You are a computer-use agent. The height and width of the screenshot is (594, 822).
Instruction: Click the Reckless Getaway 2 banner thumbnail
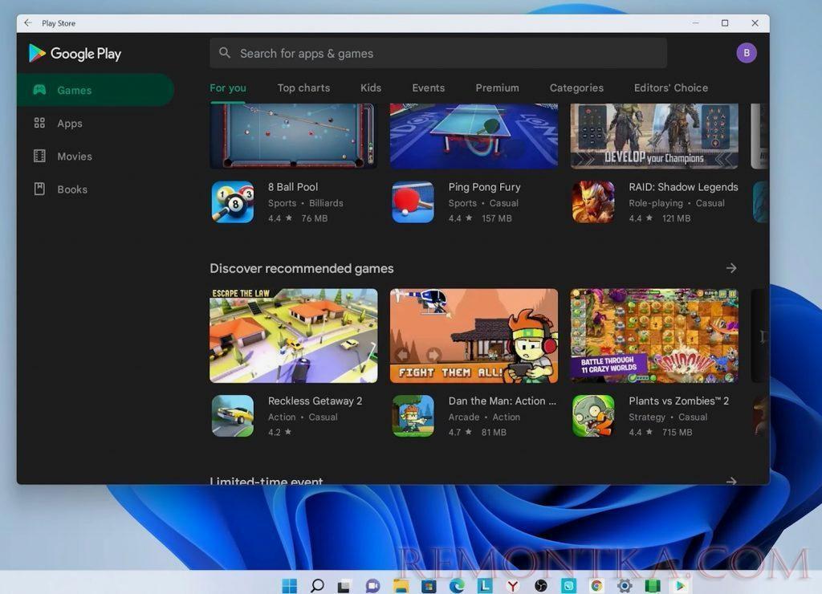pos(292,335)
